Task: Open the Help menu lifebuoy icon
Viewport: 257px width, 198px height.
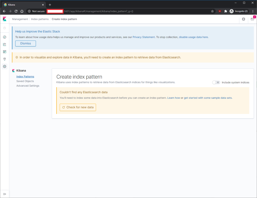Action: point(243,19)
